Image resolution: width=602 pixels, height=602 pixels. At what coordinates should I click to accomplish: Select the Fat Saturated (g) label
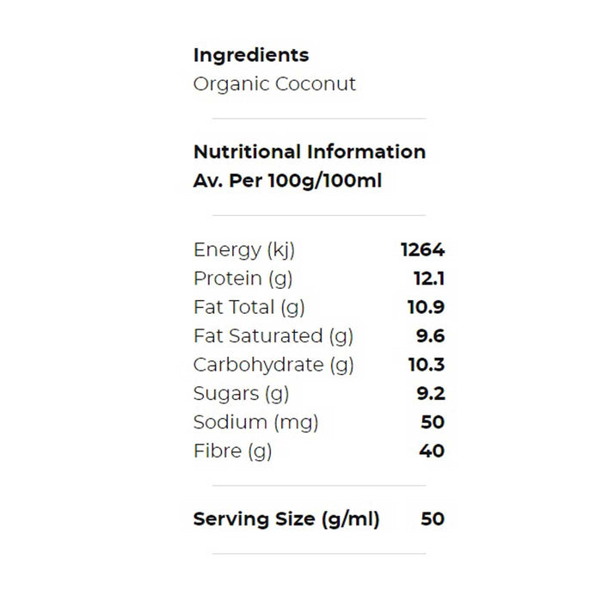pos(273,336)
